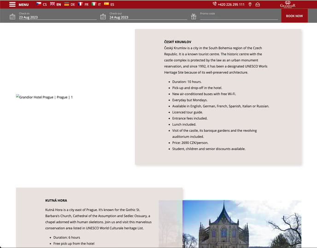
Task: Open the hamburger MENU icon
Action: coord(12,5)
